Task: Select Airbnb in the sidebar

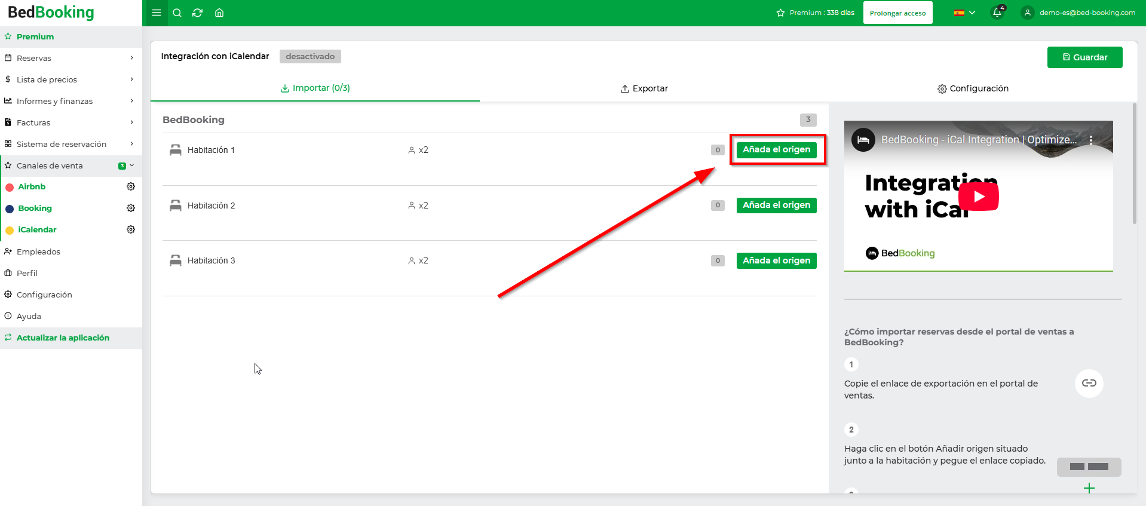Action: 32,186
